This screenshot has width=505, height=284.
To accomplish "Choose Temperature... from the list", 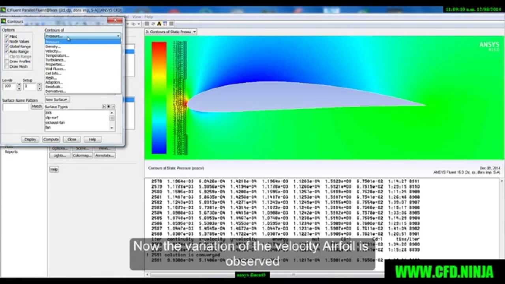I will [83, 56].
